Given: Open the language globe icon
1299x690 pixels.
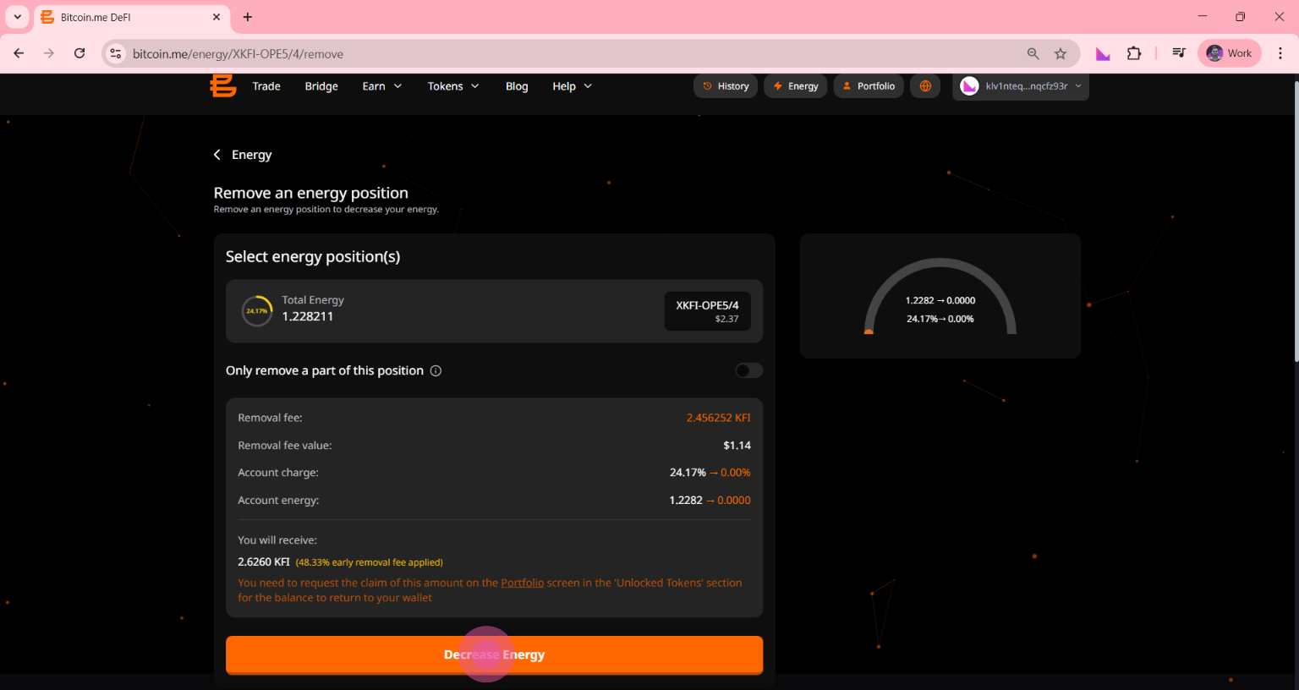Looking at the screenshot, I should point(925,86).
